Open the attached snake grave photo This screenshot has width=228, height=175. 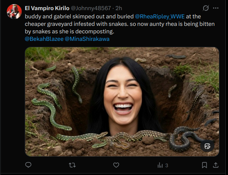(122, 101)
